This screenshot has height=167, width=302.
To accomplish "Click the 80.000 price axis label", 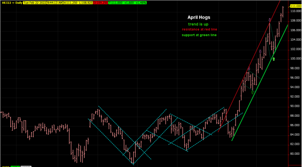I will (x=295, y=154).
